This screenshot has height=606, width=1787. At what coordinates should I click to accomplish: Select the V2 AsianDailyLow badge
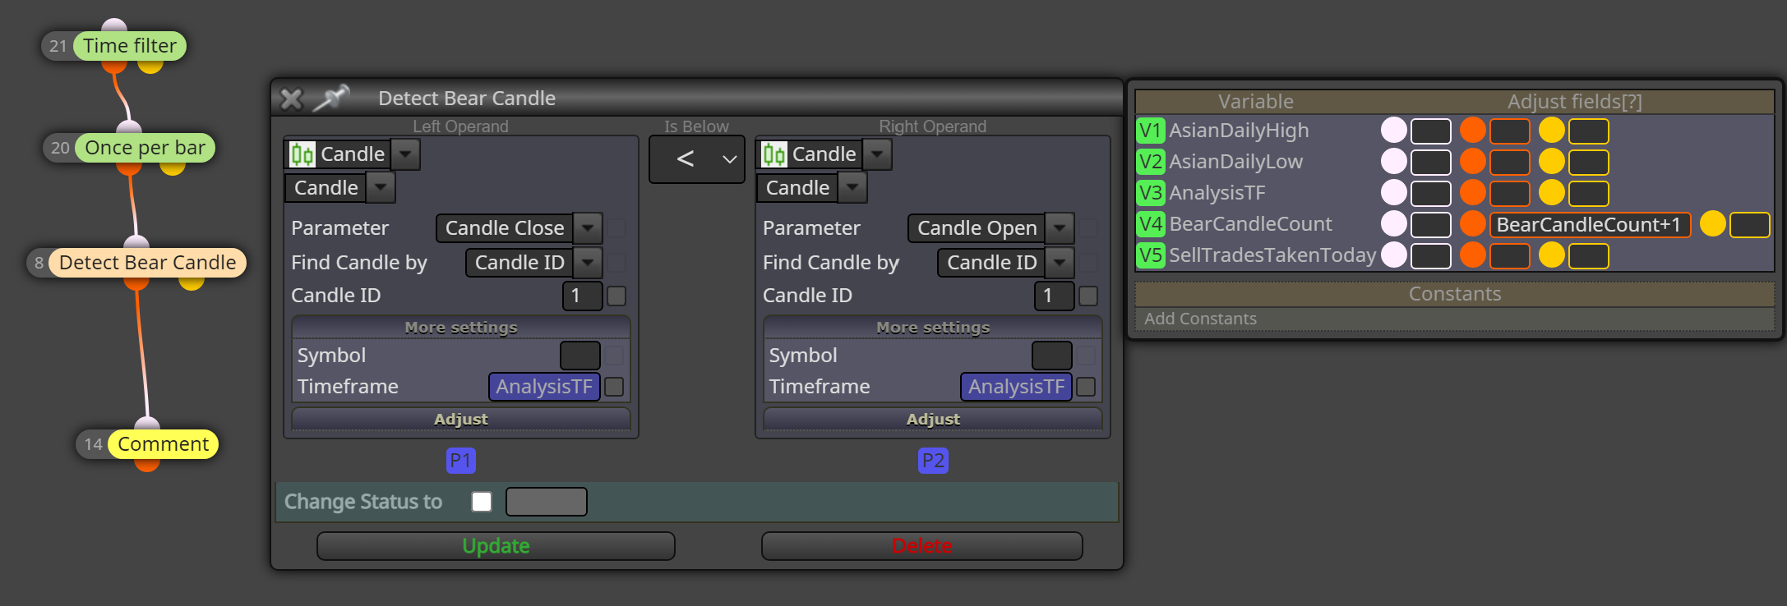[x=1151, y=162]
